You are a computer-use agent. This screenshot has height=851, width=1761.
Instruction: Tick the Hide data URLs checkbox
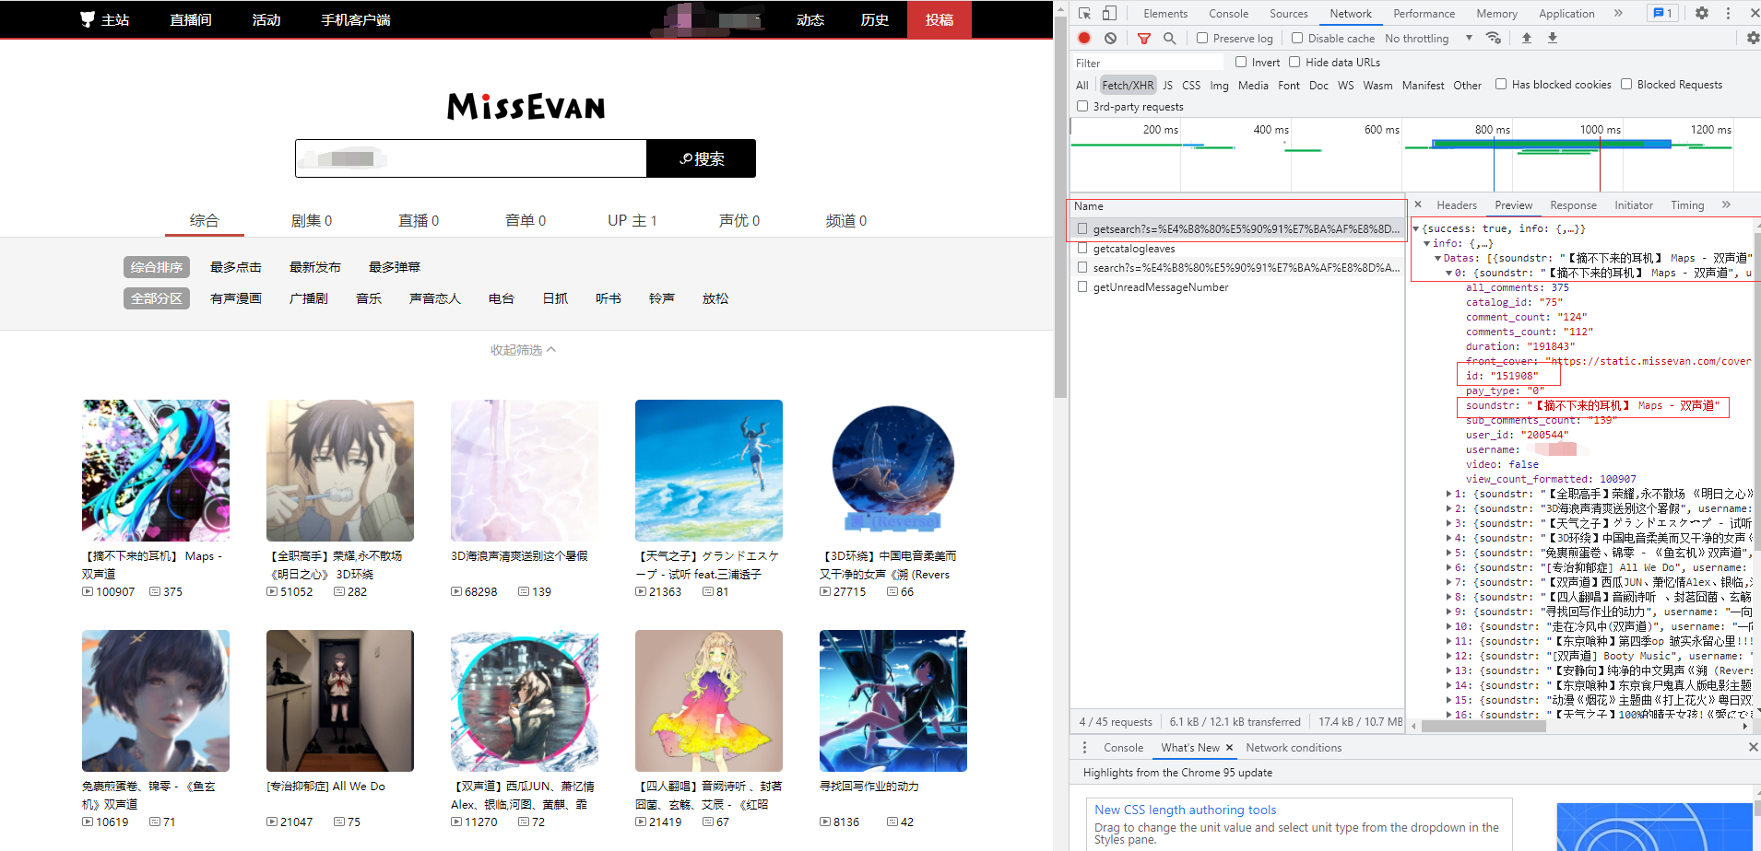click(1294, 62)
